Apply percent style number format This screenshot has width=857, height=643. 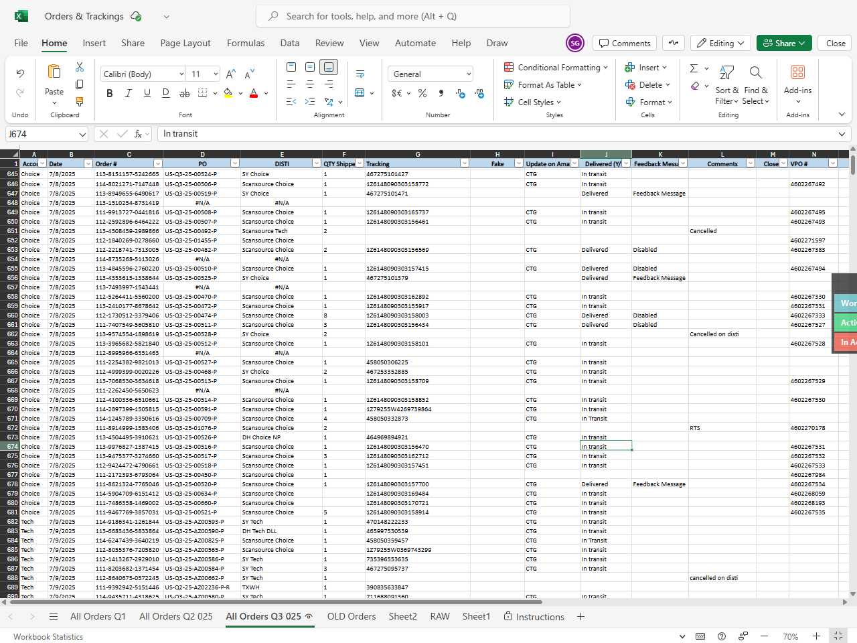[x=422, y=93]
